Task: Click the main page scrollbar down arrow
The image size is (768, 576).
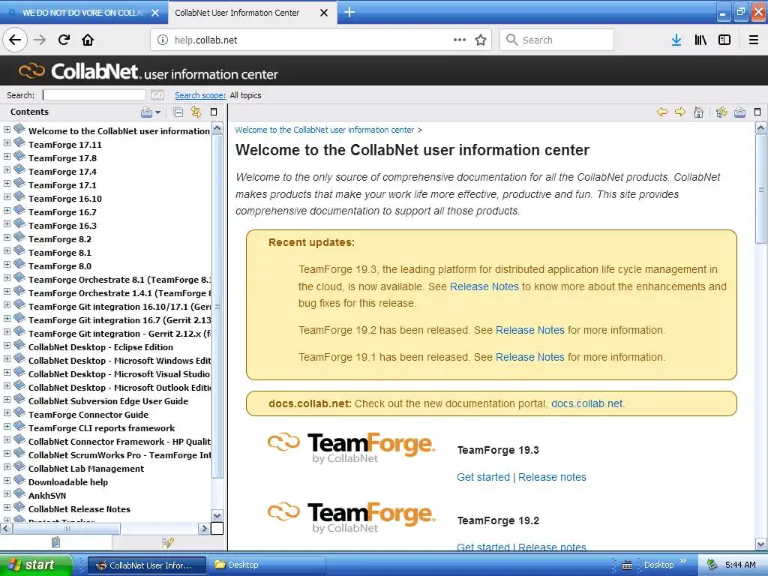Action: click(761, 544)
